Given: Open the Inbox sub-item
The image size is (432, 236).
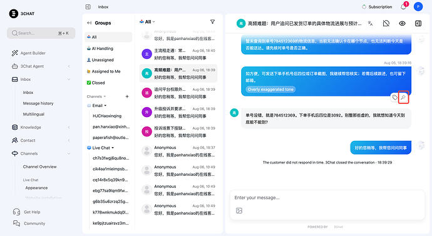Looking at the screenshot, I should (28, 93).
